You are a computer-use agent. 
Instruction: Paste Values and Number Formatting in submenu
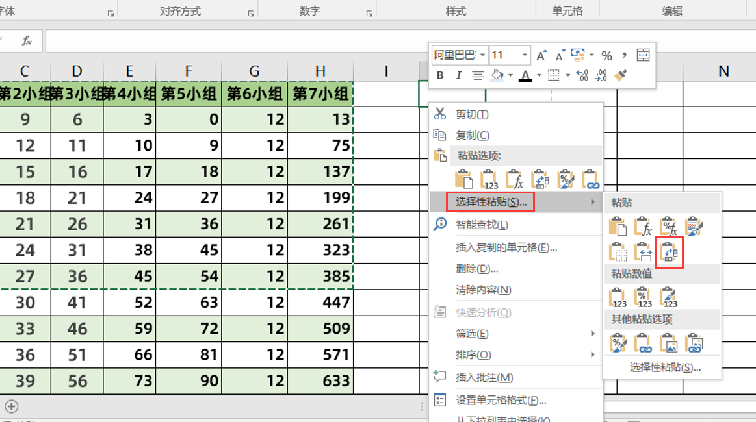pos(643,297)
